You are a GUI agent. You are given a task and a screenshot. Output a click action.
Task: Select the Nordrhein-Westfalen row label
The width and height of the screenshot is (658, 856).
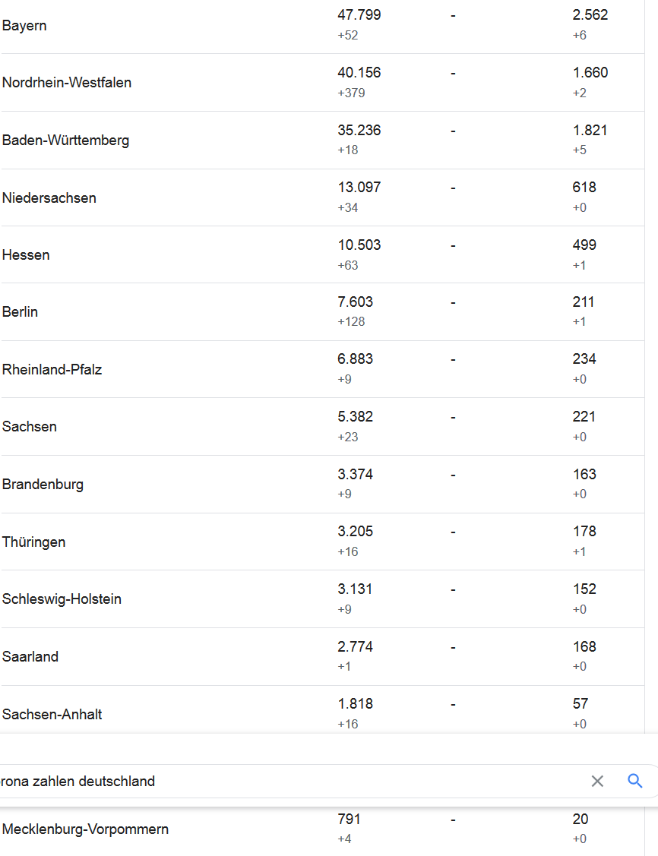[67, 83]
